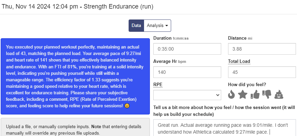Click the gray upload file notice box

[x=75, y=127]
